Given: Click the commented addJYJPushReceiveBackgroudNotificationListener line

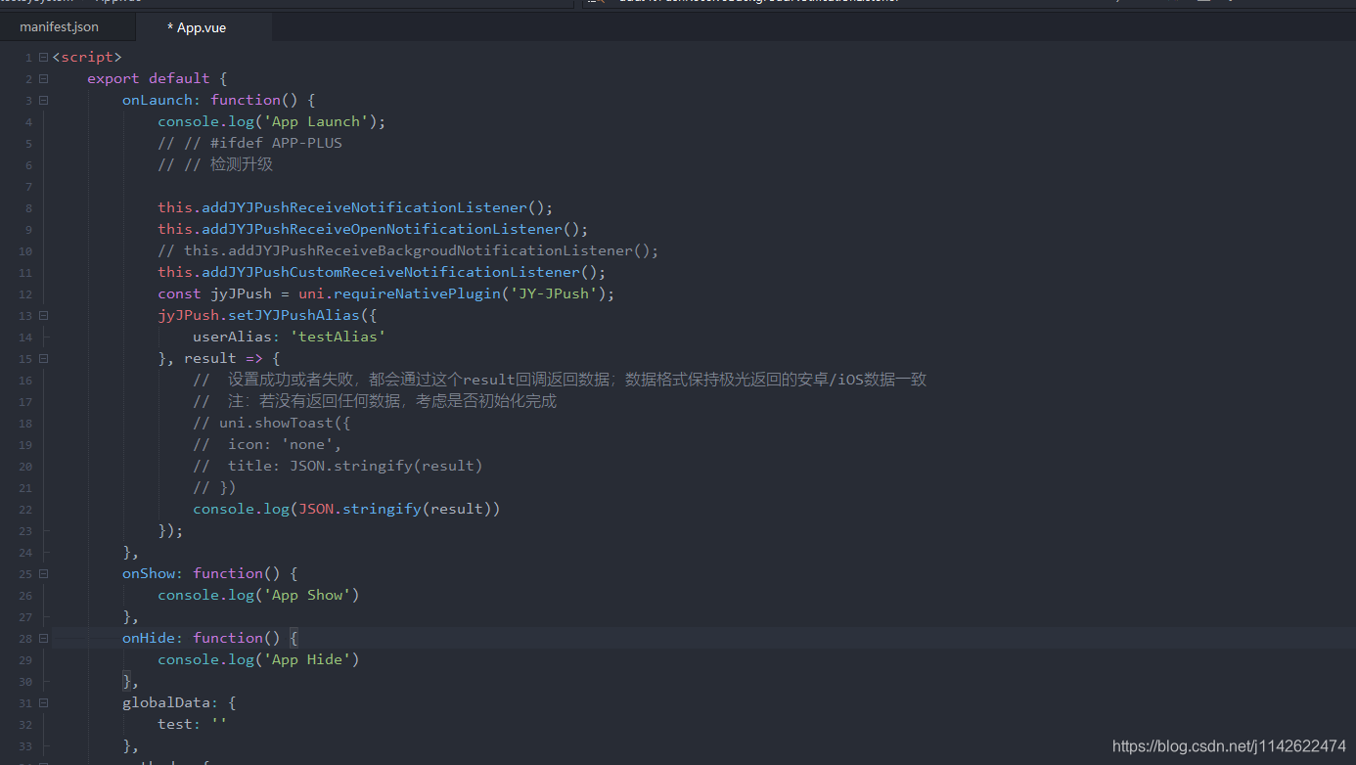Looking at the screenshot, I should point(408,250).
